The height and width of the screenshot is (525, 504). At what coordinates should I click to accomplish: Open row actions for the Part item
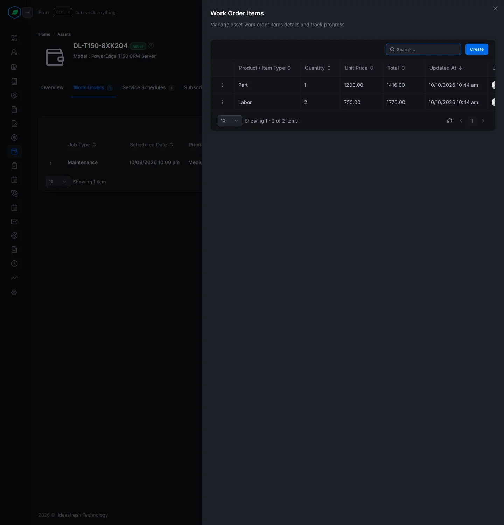[x=223, y=85]
